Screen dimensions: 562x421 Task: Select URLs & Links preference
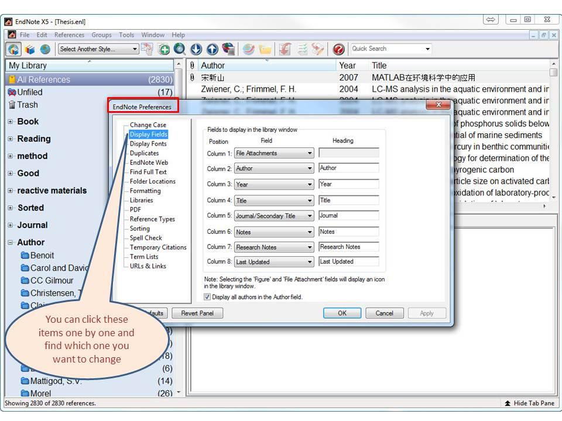point(148,266)
